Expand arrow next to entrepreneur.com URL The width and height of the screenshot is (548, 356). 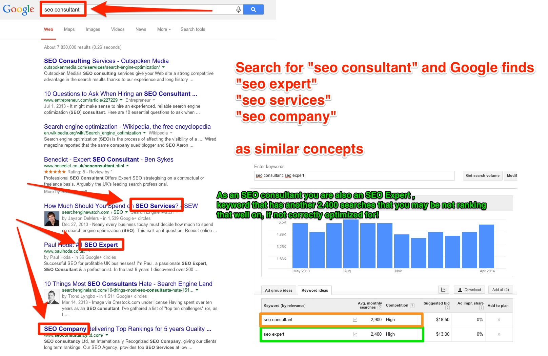pos(121,100)
